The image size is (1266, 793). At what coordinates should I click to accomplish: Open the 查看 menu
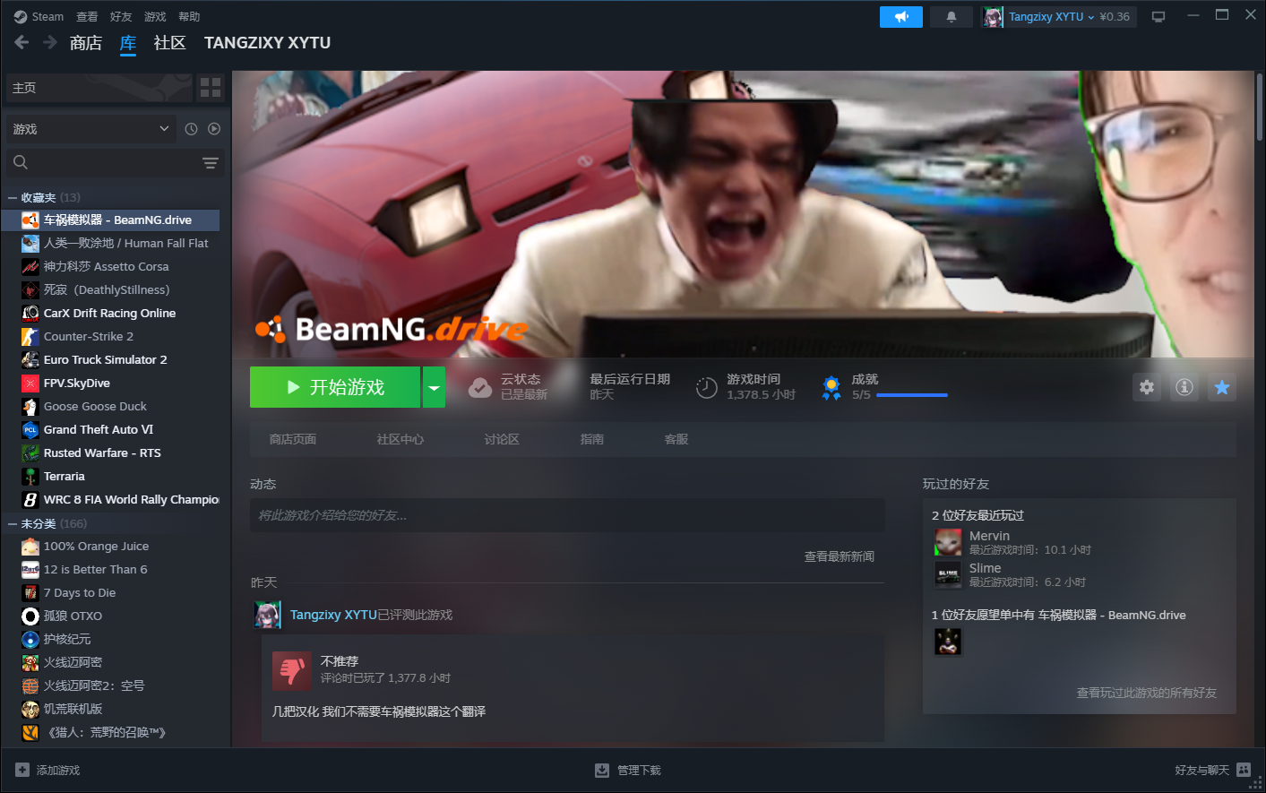click(x=87, y=16)
